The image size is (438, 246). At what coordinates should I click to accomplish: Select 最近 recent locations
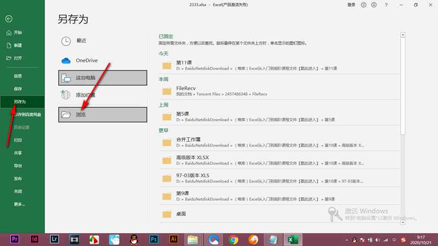pyautogui.click(x=103, y=41)
